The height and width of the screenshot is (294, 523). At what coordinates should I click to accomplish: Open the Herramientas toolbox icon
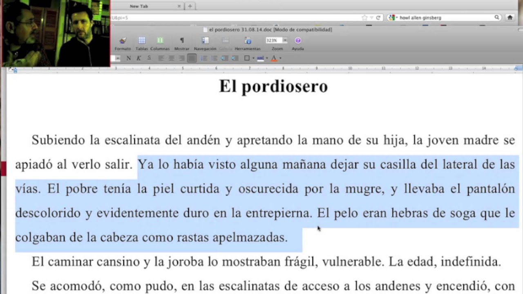[x=248, y=40]
